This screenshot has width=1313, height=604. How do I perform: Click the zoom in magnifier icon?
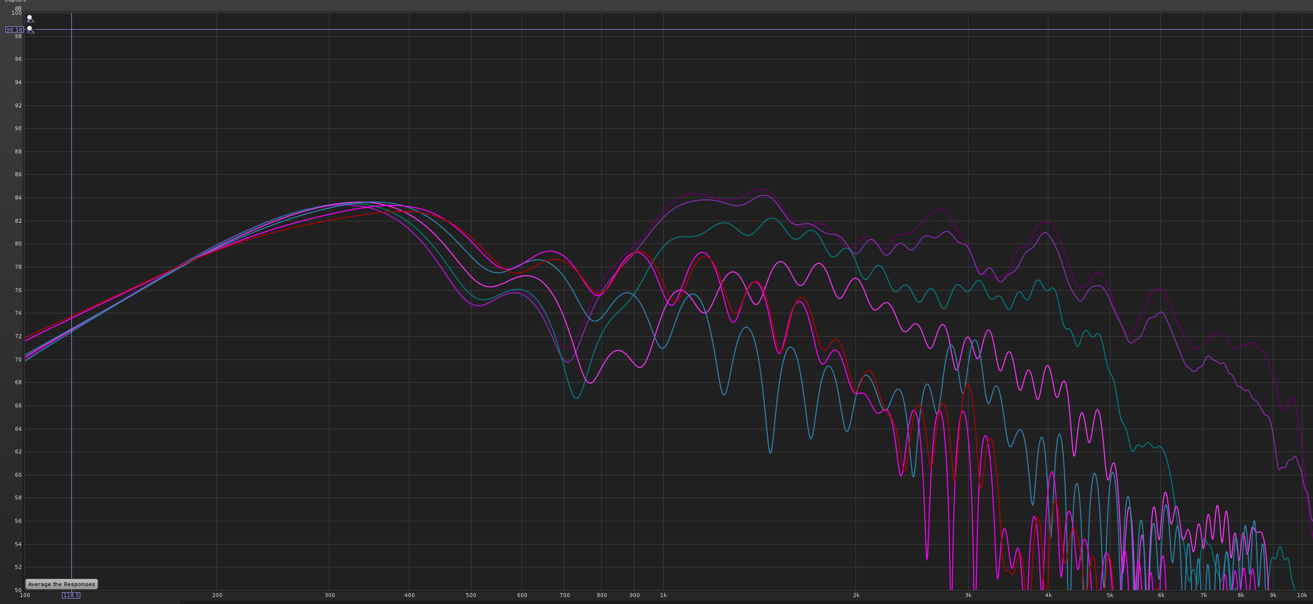click(31, 19)
